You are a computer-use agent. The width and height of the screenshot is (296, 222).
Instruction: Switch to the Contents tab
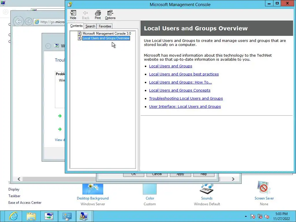pyautogui.click(x=76, y=26)
